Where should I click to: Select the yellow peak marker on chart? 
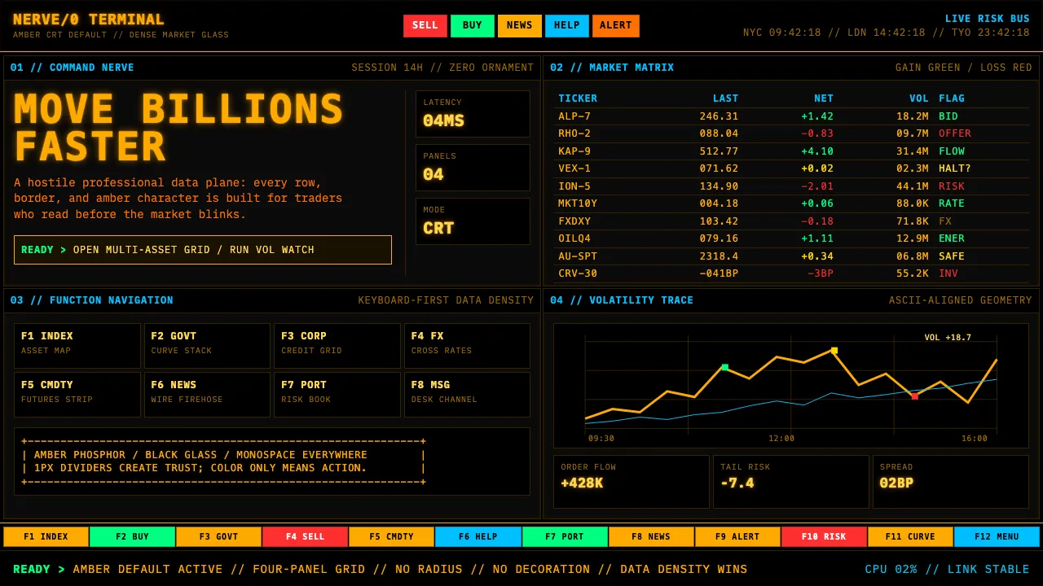point(834,351)
